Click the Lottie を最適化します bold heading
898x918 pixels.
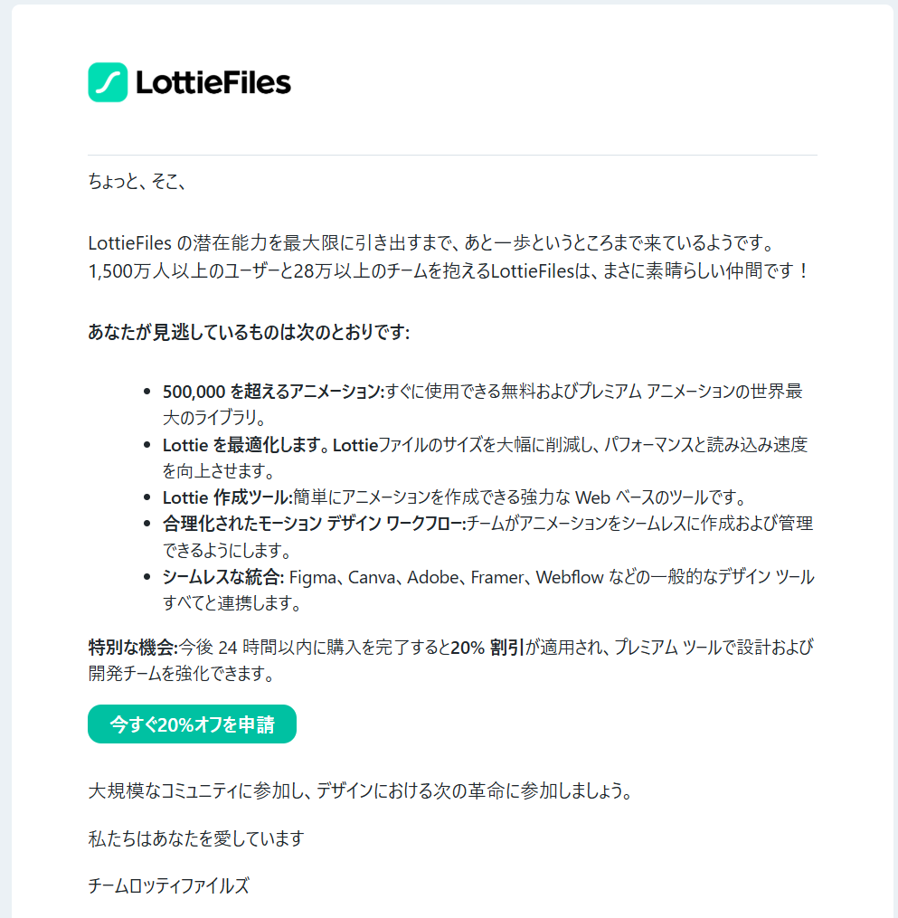(x=246, y=445)
